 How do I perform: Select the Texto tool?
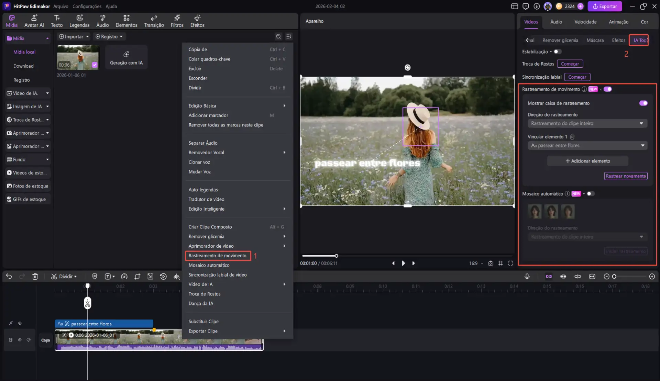pos(57,21)
